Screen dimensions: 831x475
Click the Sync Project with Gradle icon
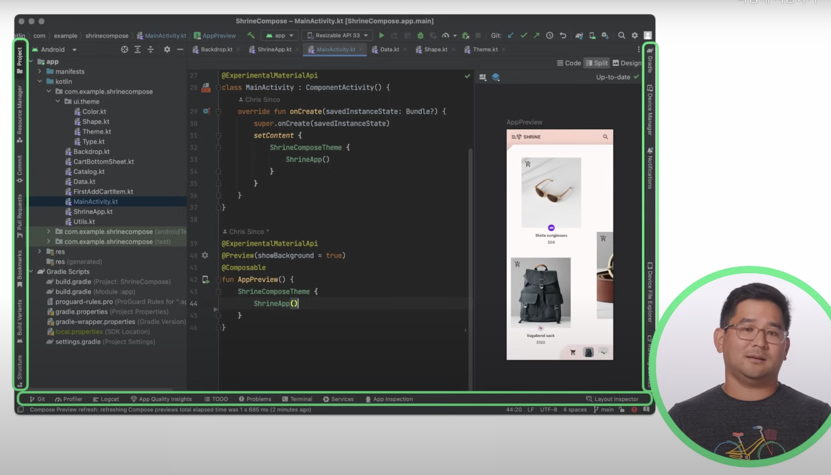579,35
